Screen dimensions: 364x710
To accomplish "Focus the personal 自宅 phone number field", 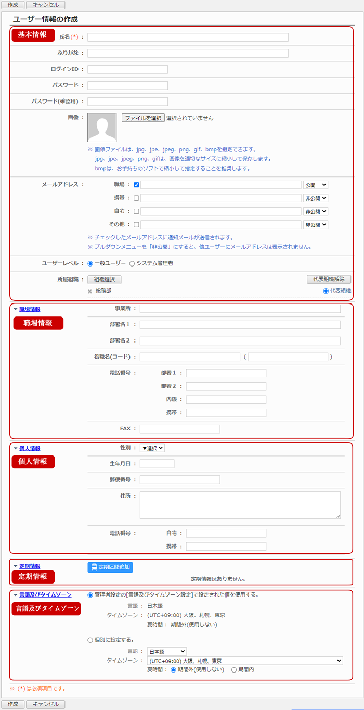I will point(226,534).
